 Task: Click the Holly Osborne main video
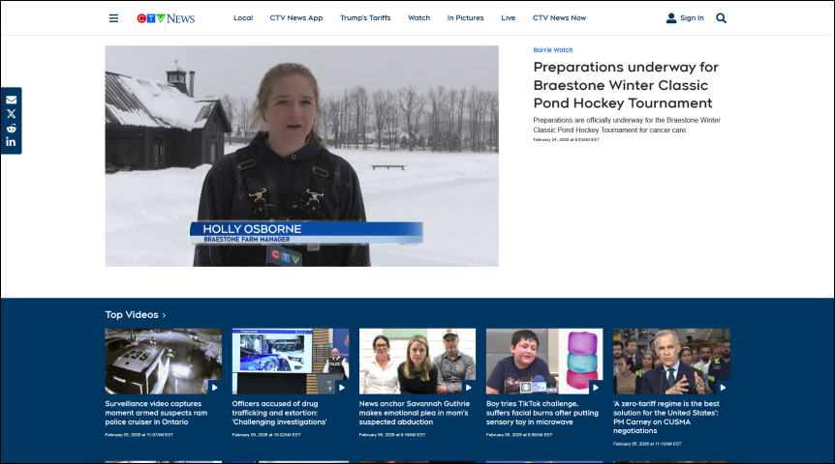pos(301,156)
